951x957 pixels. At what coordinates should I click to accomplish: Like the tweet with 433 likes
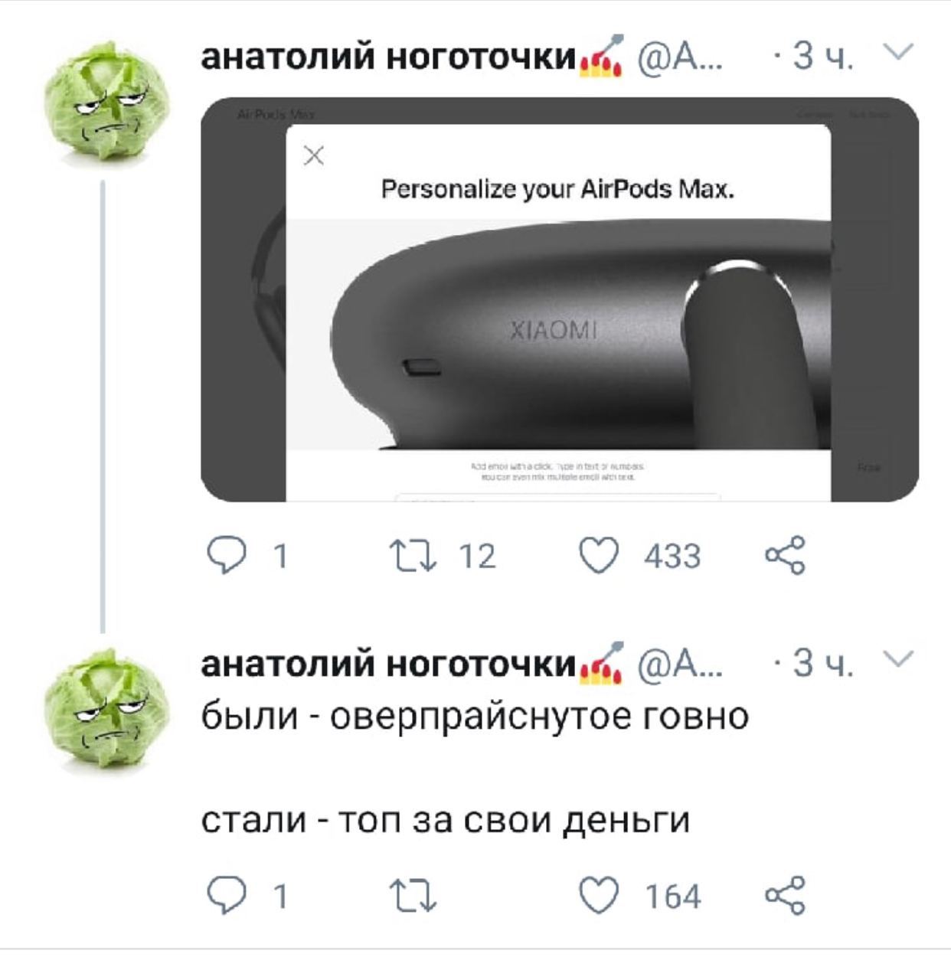point(598,555)
